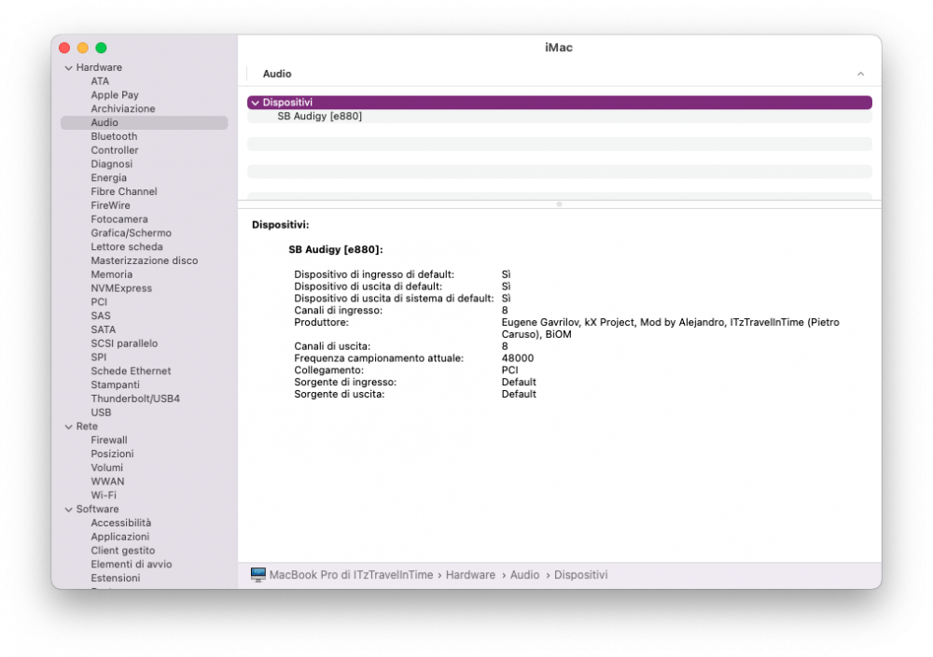The width and height of the screenshot is (933, 657).
Task: Select NVMExpress in the sidebar
Action: tap(121, 288)
